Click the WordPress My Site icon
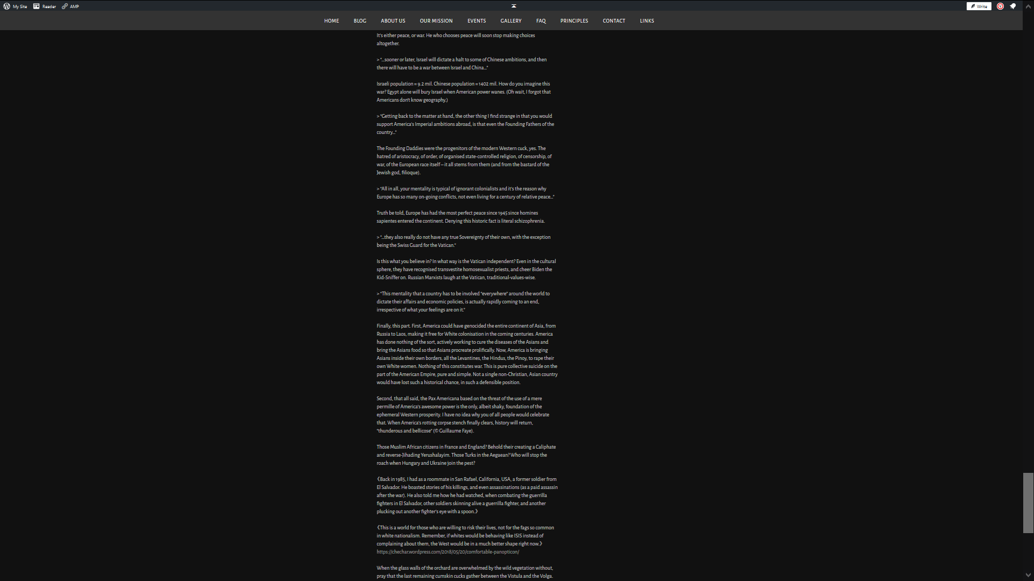This screenshot has width=1034, height=581. pyautogui.click(x=7, y=6)
